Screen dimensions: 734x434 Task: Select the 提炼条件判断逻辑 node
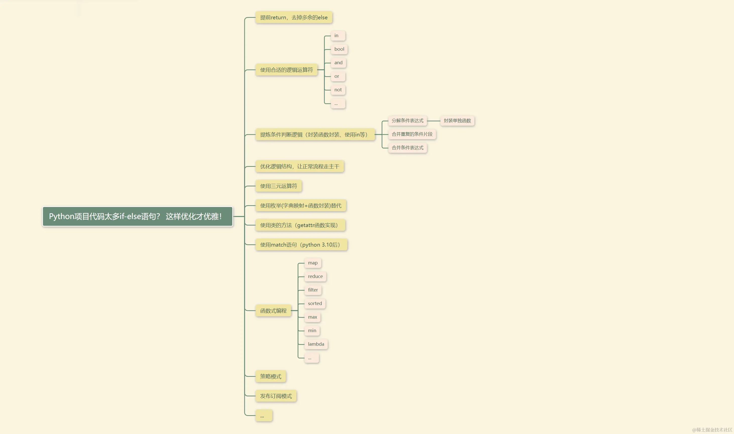point(315,134)
